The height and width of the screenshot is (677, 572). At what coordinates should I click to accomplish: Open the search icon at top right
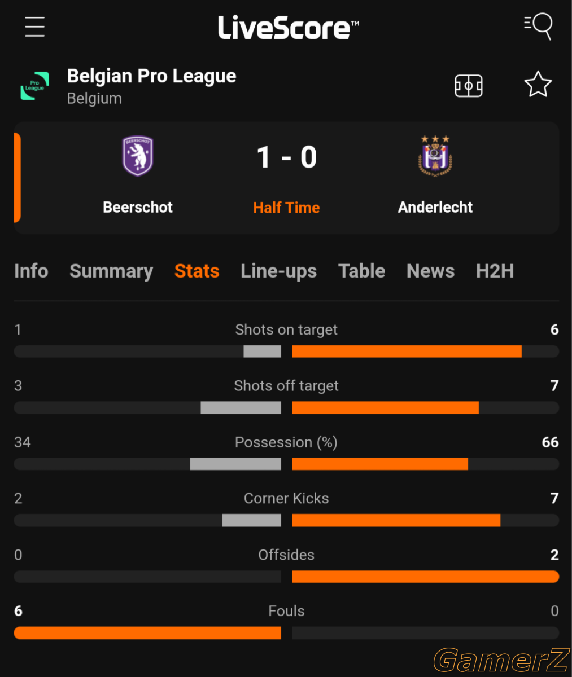pyautogui.click(x=538, y=27)
